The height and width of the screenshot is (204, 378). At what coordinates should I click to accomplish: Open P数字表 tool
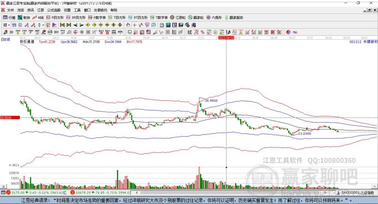tap(97, 18)
